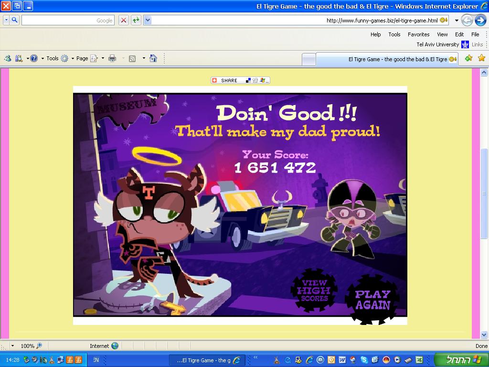The image size is (489, 367).
Task: Open the 100% zoom level control
Action: pos(31,346)
